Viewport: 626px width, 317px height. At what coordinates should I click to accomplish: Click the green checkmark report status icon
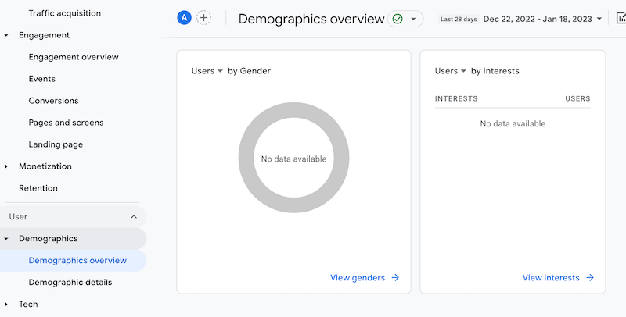coord(398,19)
